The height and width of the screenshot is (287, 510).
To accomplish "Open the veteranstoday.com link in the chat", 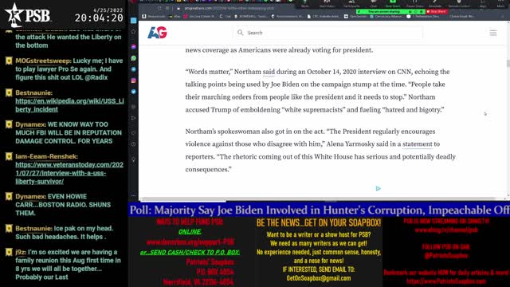I will tap(69, 173).
